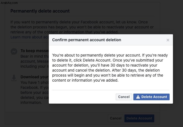
Task: Click the To keep messenger heading
Action: [35, 51]
